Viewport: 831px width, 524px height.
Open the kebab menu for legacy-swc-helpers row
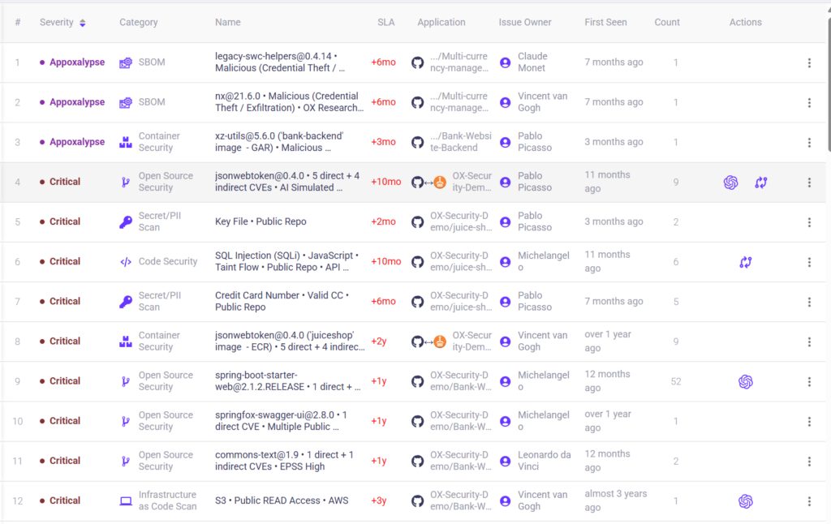pyautogui.click(x=809, y=62)
